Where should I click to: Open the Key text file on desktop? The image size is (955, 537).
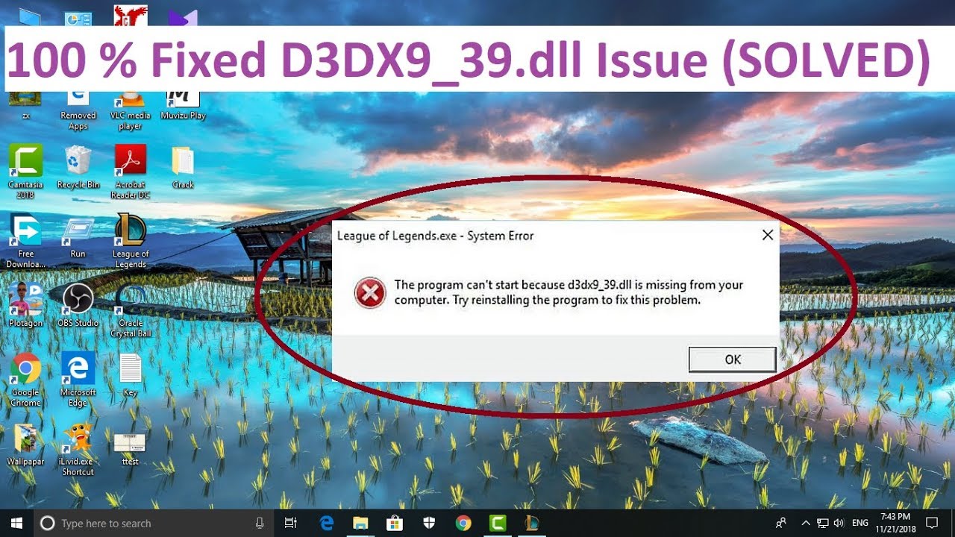(131, 374)
